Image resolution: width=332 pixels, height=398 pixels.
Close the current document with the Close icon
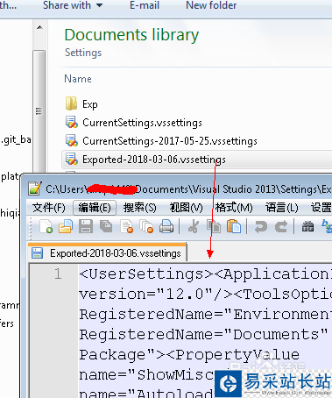[x=127, y=227]
